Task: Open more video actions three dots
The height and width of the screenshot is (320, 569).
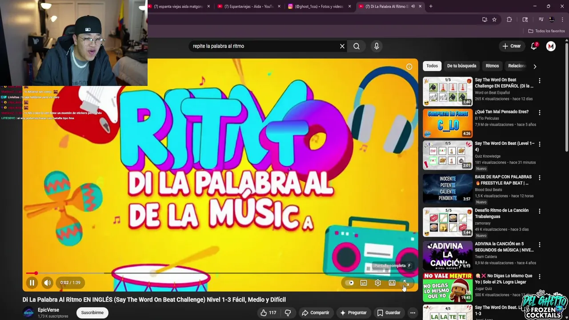Action: pos(413,313)
